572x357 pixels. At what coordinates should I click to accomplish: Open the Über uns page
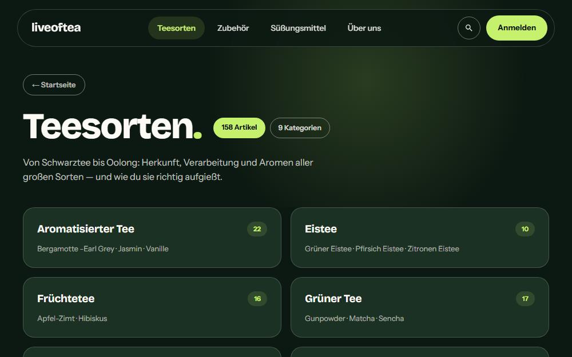[364, 28]
